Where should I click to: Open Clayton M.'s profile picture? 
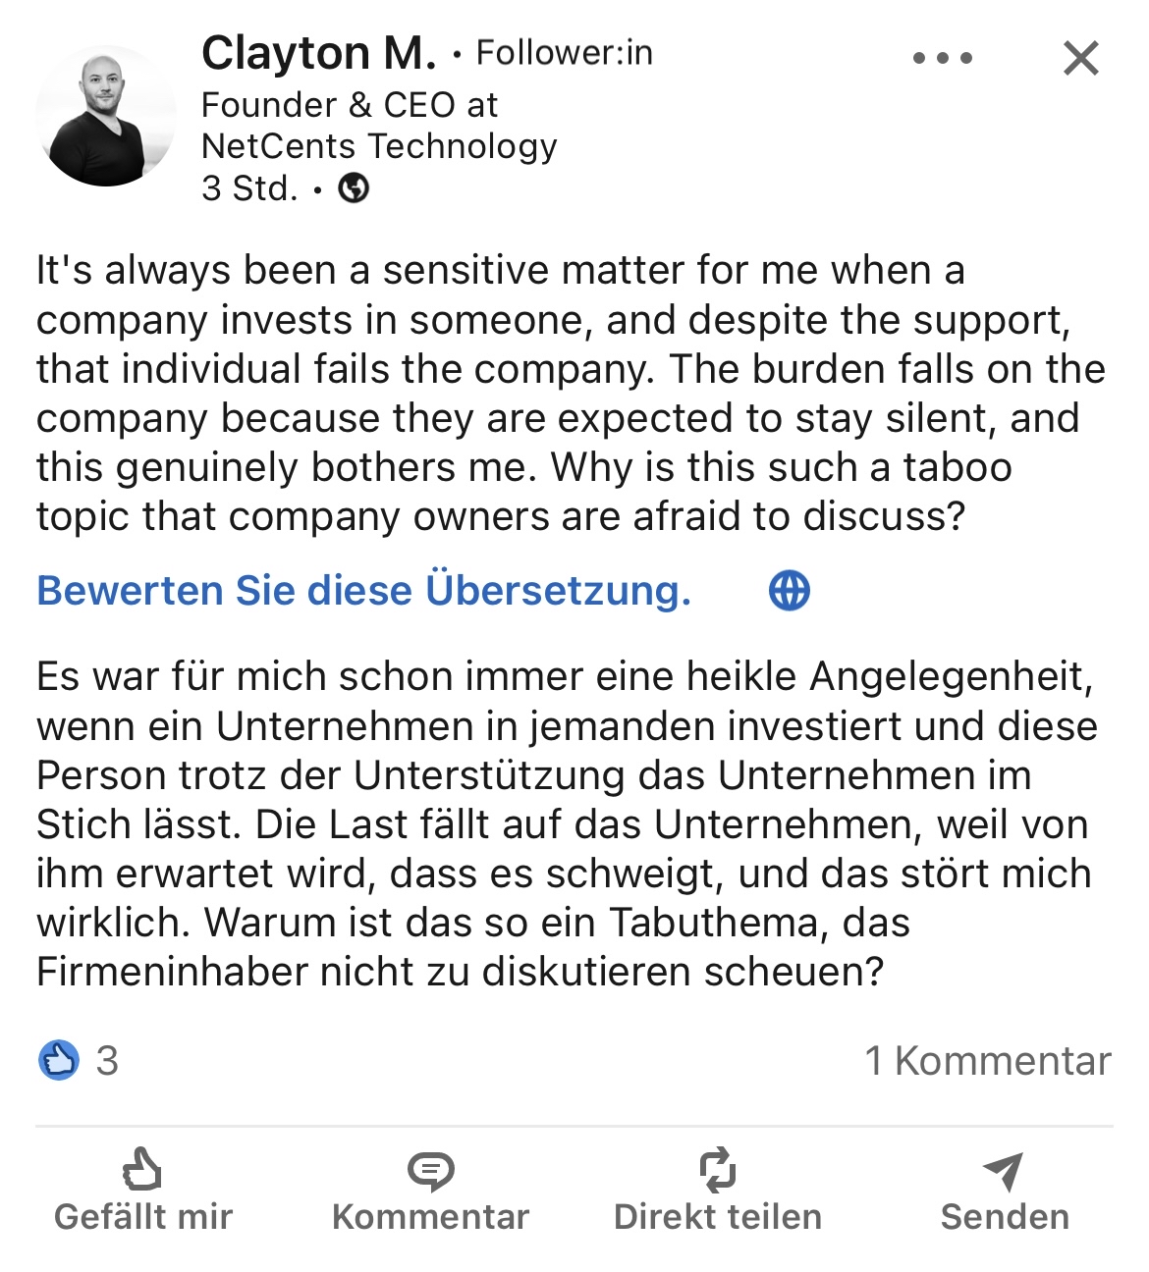point(105,116)
